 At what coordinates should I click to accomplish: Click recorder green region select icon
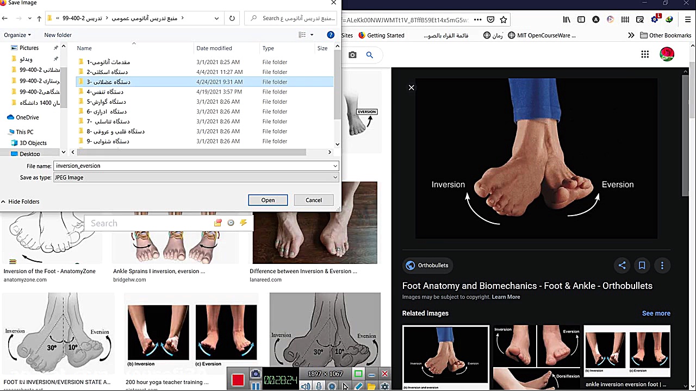pos(358,374)
